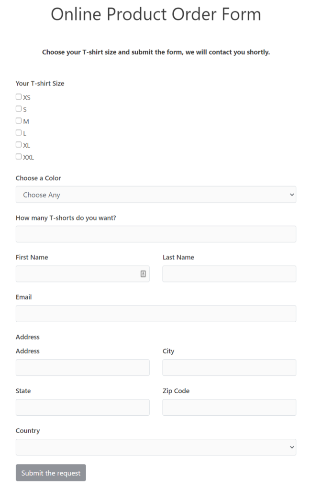Expand the Country dropdown
Image resolution: width=311 pixels, height=491 pixels.
point(155,447)
